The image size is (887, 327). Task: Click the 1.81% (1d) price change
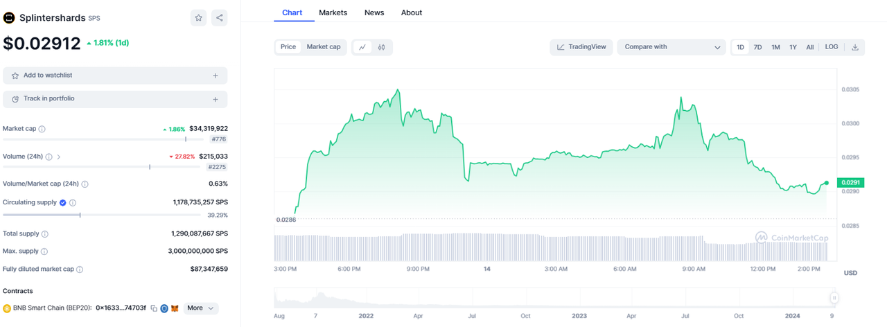pyautogui.click(x=107, y=43)
